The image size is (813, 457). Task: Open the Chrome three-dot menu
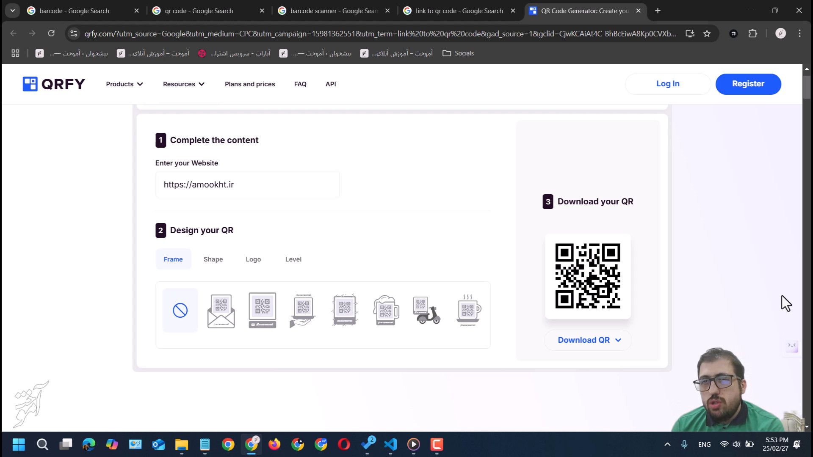[x=799, y=33]
